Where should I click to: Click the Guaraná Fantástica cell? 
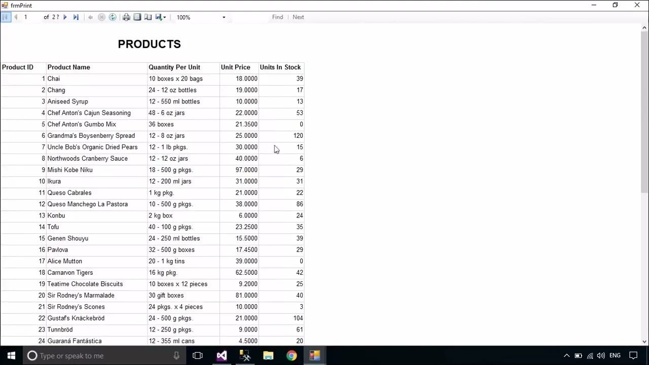click(96, 341)
